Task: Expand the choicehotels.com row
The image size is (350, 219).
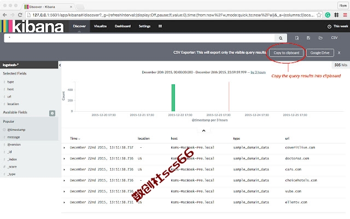Action: pos(65,181)
